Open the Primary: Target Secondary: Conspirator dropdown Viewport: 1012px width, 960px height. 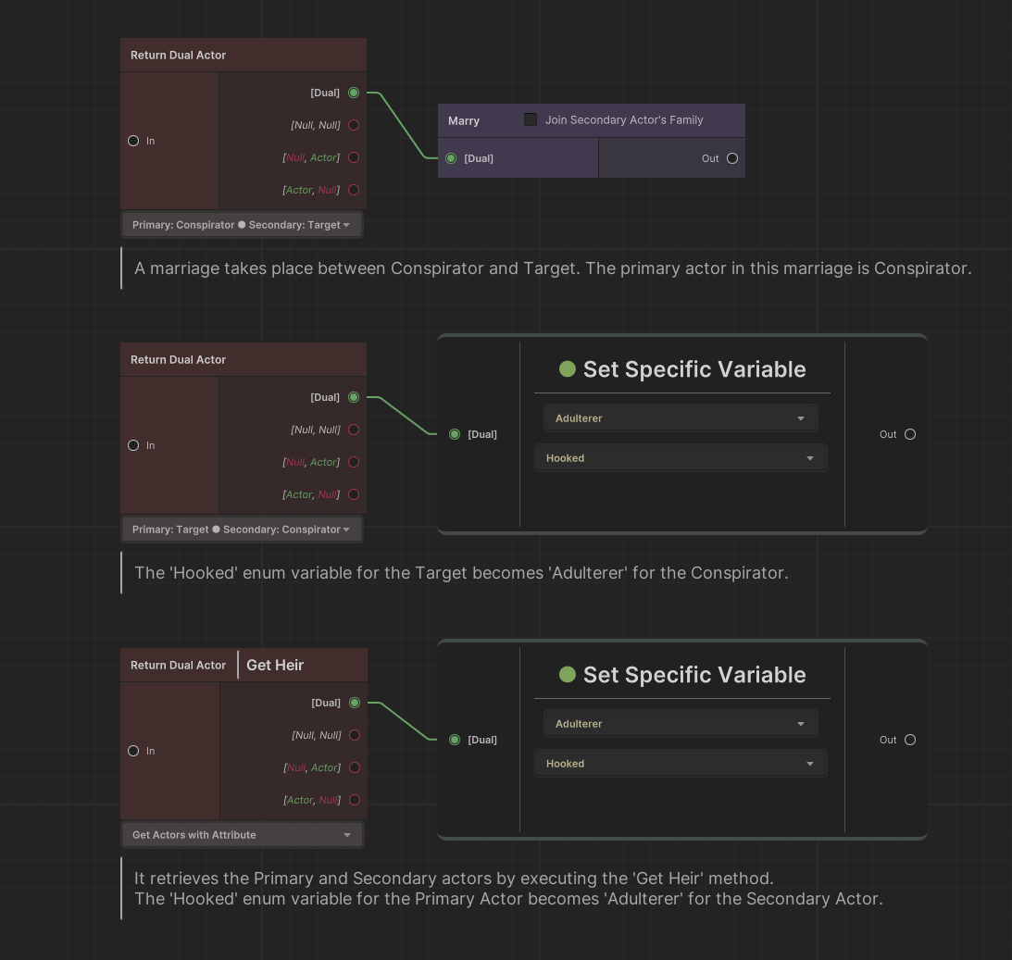[242, 530]
